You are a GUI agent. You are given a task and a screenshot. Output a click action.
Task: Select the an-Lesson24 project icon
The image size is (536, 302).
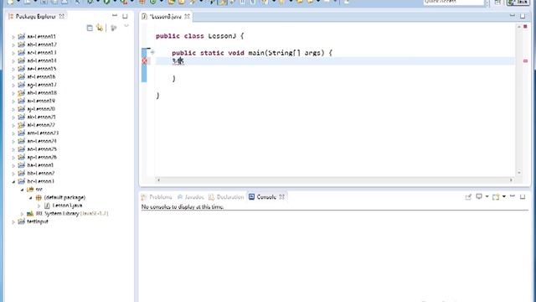point(21,141)
